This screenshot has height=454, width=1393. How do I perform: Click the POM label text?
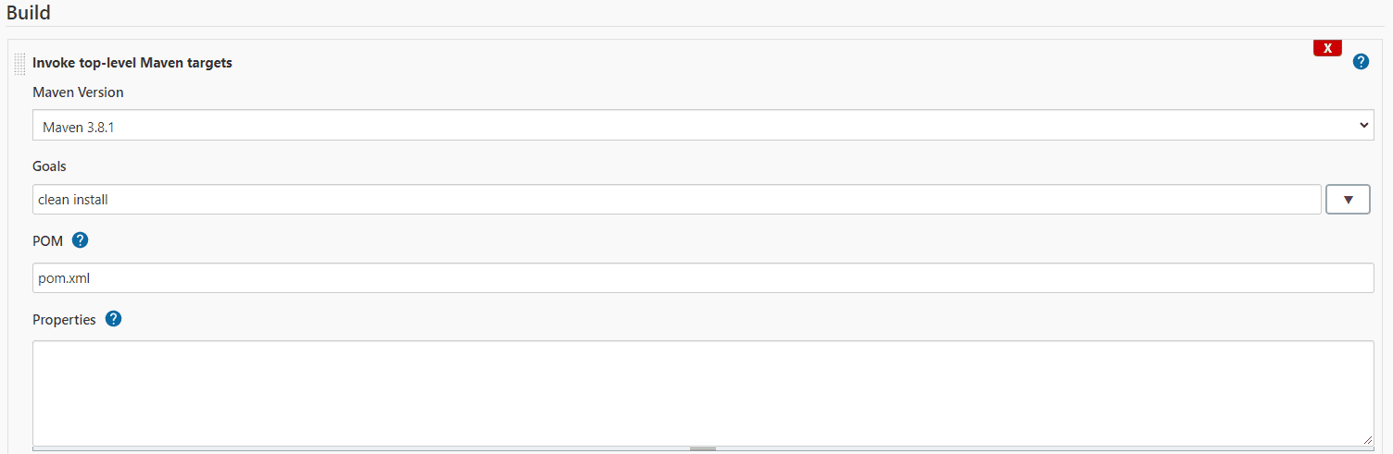tap(48, 240)
